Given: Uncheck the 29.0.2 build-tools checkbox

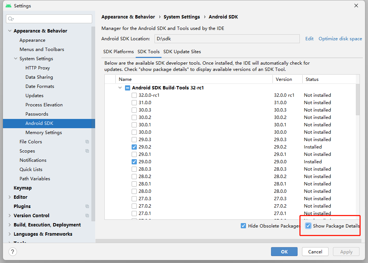Looking at the screenshot, I should pos(134,147).
